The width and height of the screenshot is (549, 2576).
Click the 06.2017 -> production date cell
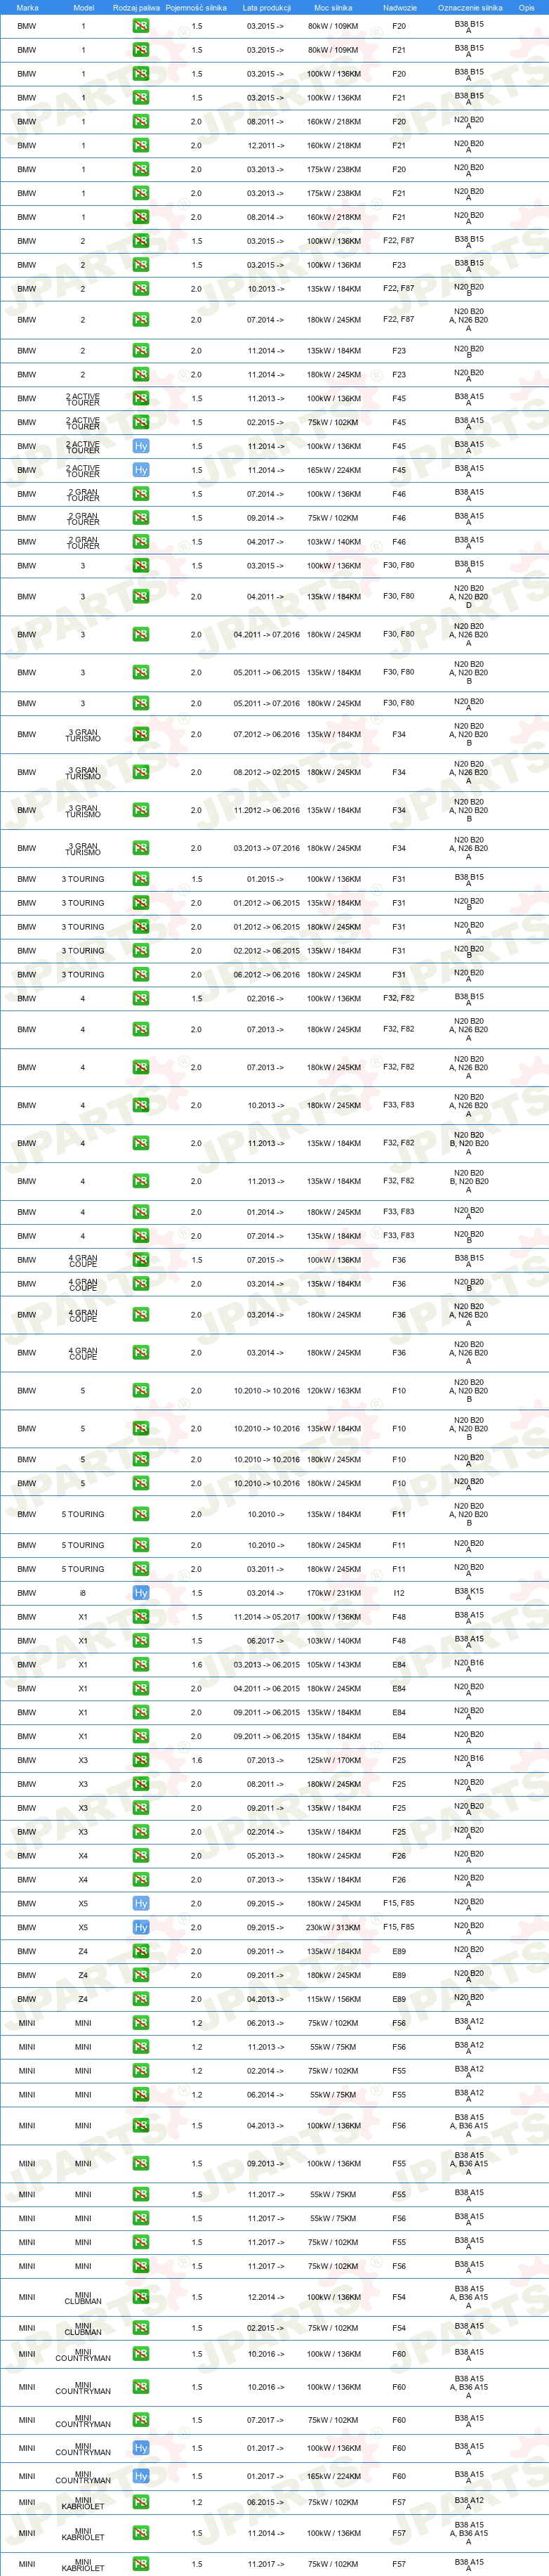pos(266,1641)
